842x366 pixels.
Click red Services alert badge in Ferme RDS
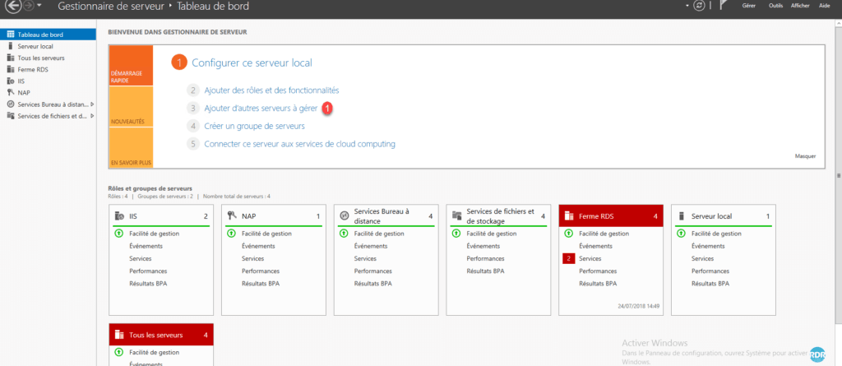567,258
